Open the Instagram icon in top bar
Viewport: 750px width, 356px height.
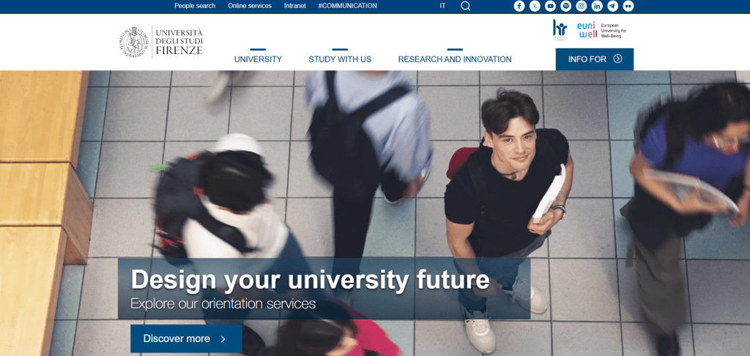(581, 6)
